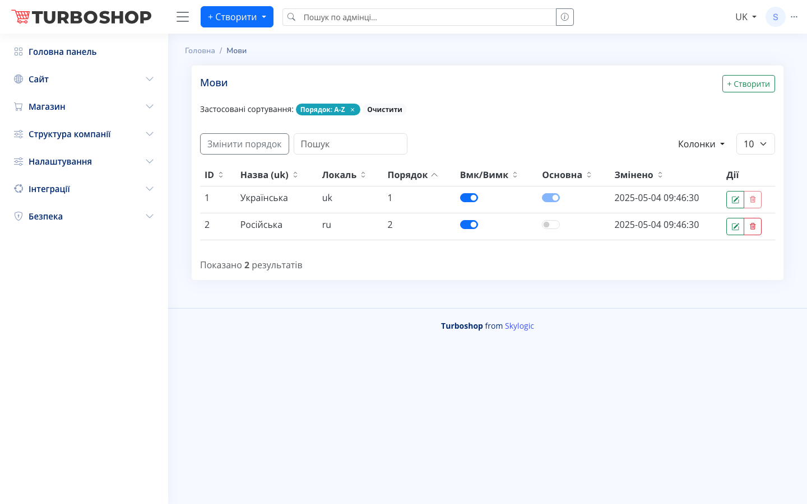This screenshot has width=807, height=504.
Task: Click Очистити to clear sorting
Action: (x=384, y=110)
